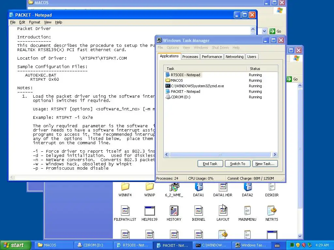The width and height of the screenshot is (334, 250).
Task: Select the NETRTS setup information icon
Action: click(272, 211)
